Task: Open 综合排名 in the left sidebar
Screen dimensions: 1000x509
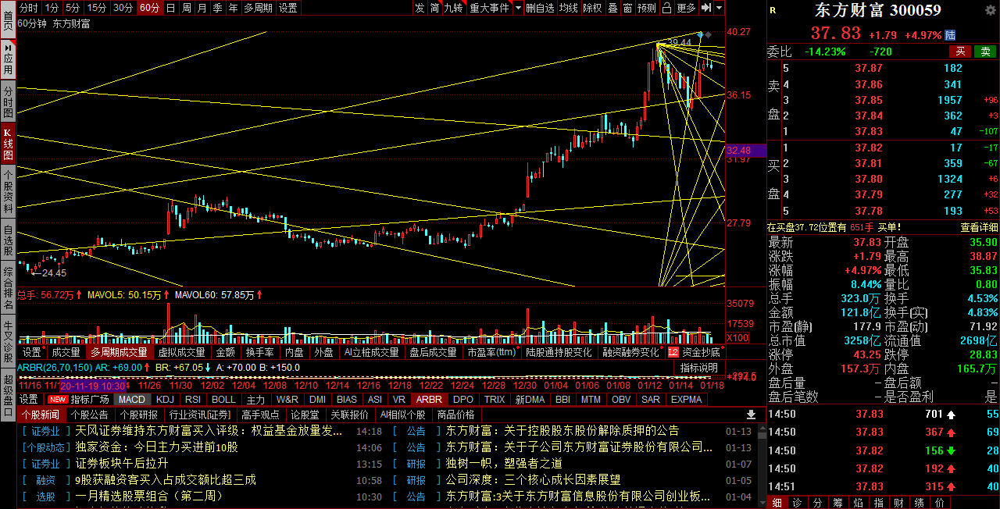Action: pos(8,287)
